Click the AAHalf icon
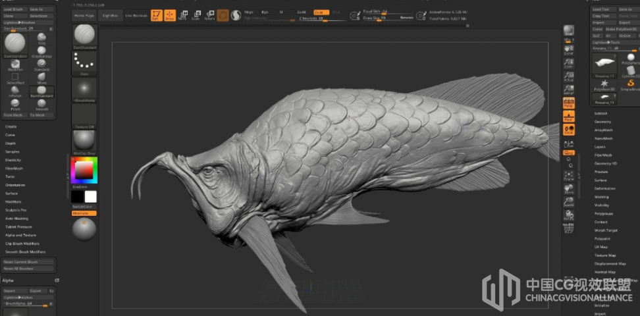The image size is (640, 316). (569, 90)
